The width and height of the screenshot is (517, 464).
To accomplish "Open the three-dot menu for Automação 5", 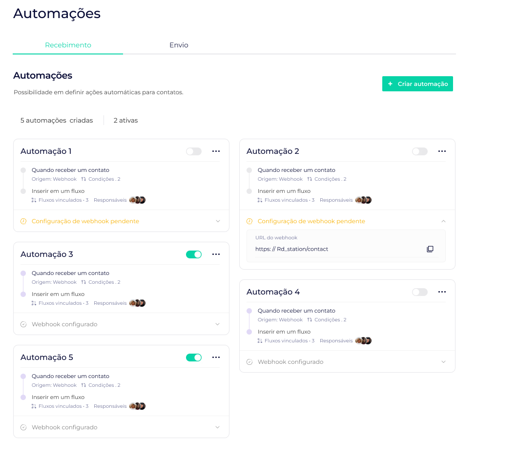I will 216,358.
